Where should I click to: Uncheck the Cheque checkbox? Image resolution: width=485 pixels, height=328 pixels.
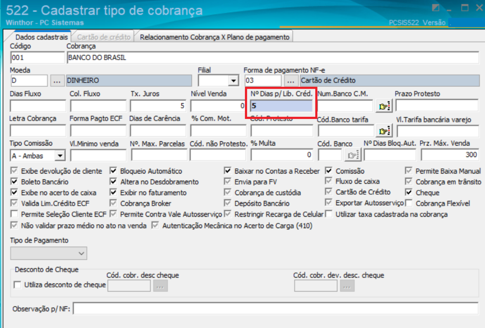coord(409,192)
